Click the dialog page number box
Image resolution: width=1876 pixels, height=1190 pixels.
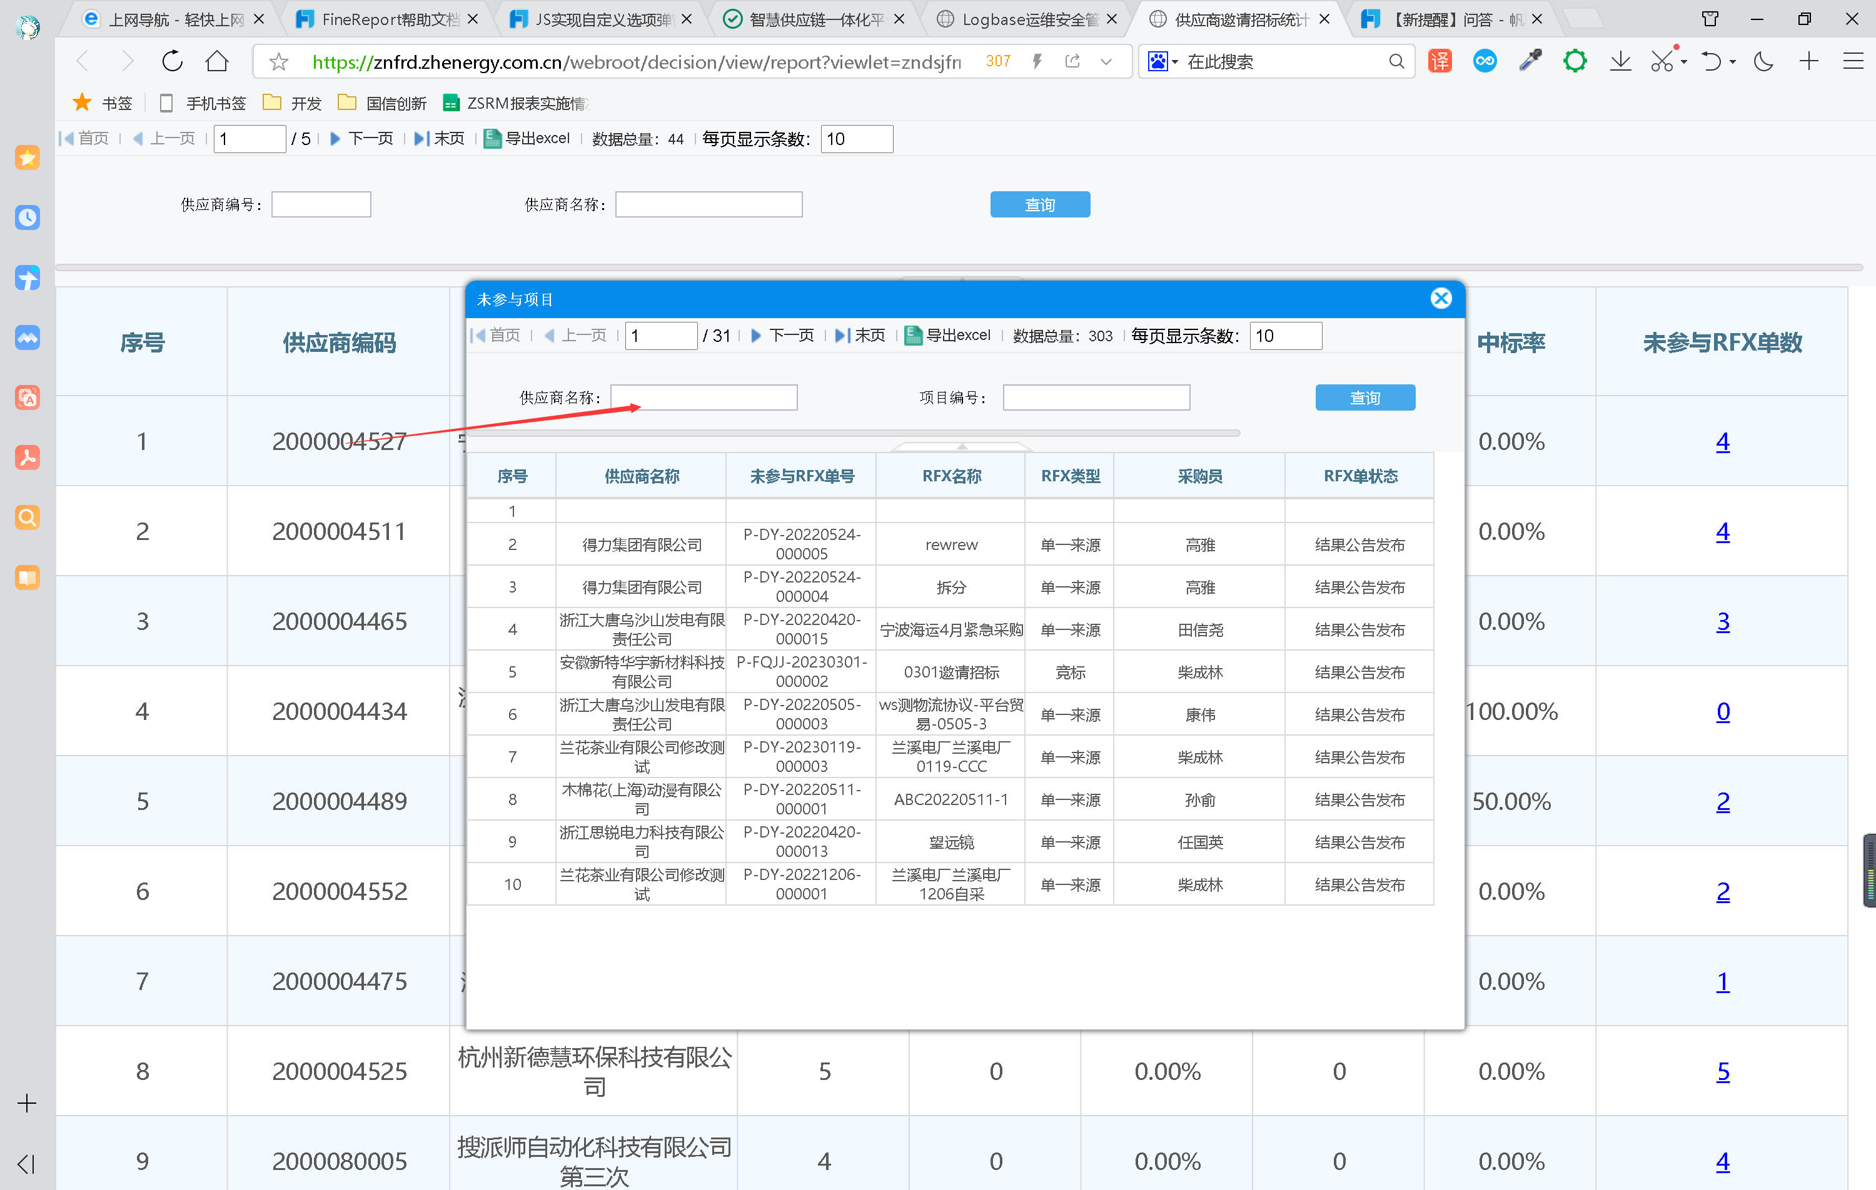point(660,336)
